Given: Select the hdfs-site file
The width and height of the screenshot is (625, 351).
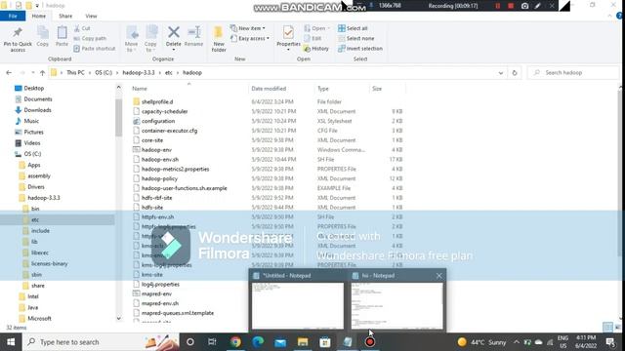Looking at the screenshot, I should point(152,208).
